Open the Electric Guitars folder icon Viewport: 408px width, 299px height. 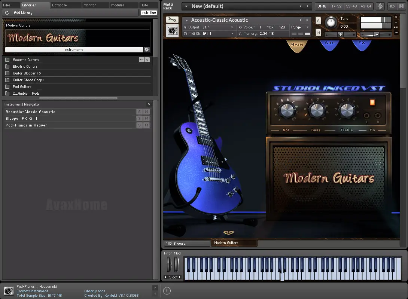tap(7, 66)
